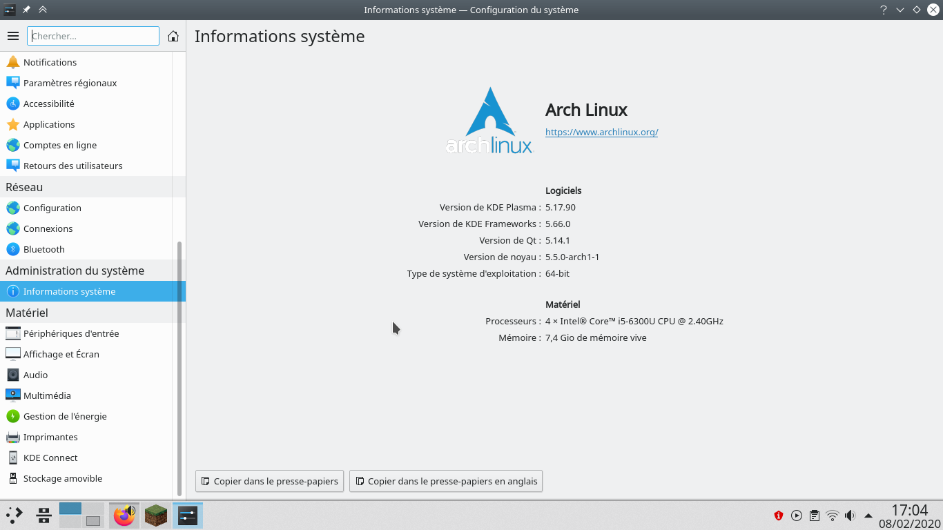This screenshot has height=530, width=943.
Task: Click the processor info text
Action: pos(634,321)
